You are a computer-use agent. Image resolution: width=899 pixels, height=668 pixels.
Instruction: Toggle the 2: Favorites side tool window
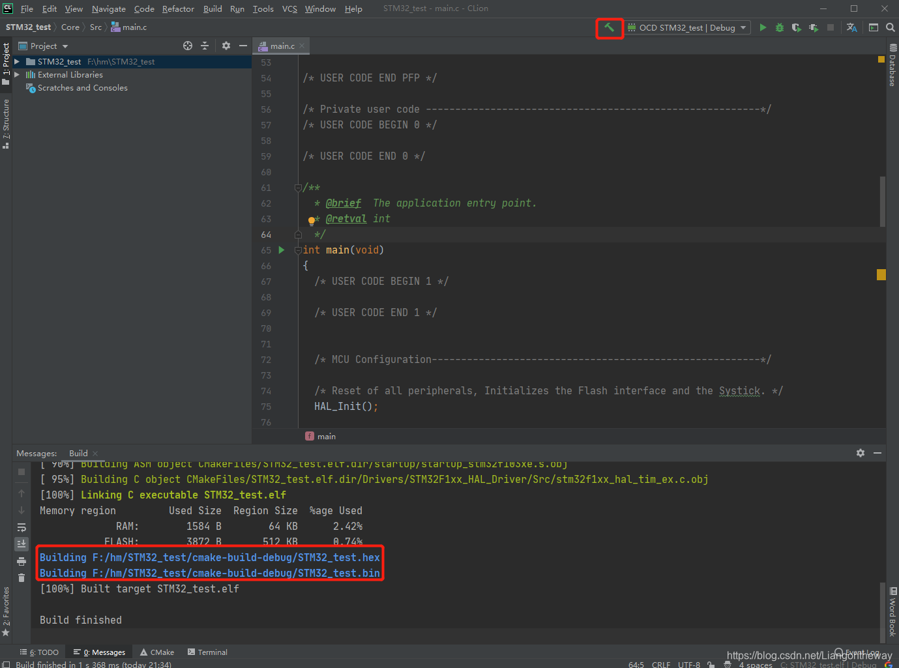(x=6, y=611)
